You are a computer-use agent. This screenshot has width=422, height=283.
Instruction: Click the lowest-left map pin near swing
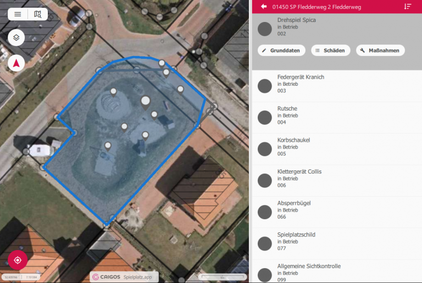[x=108, y=147]
